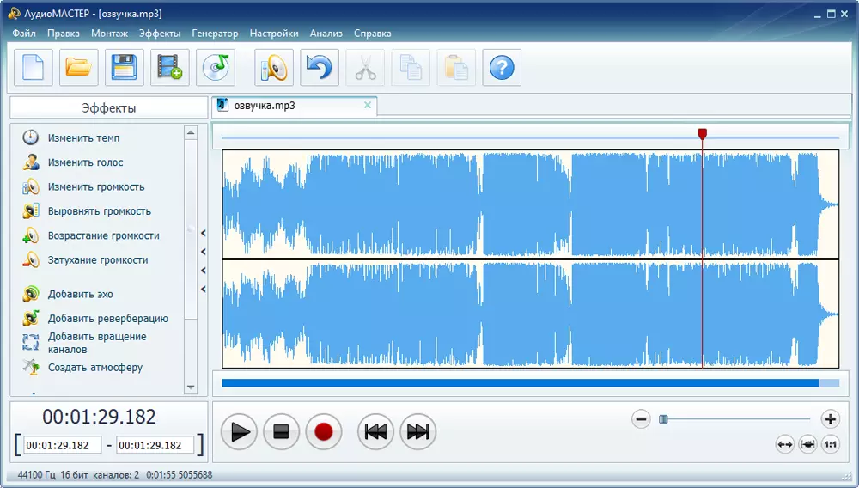The height and width of the screenshot is (488, 859).
Task: Undo last action with the arrow icon
Action: [320, 67]
